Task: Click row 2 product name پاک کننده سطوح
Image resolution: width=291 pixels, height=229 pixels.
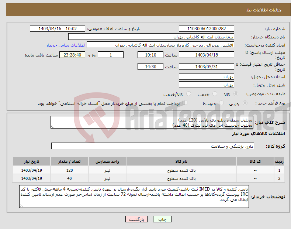Action: [181, 178]
